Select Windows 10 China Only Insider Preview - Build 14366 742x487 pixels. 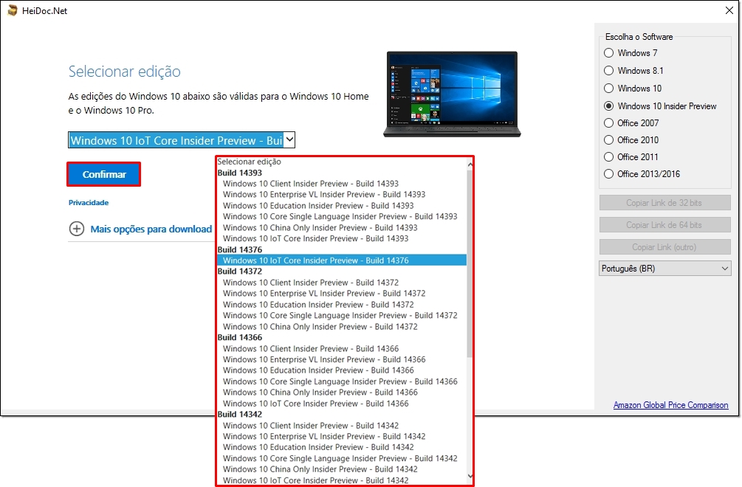point(342,393)
